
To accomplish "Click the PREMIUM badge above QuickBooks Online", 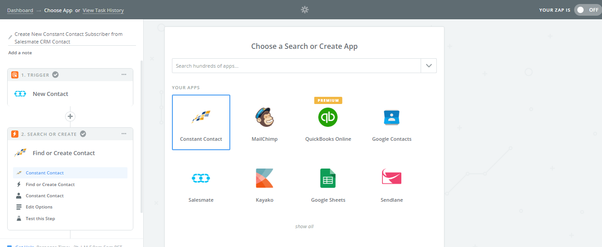I will 328,100.
